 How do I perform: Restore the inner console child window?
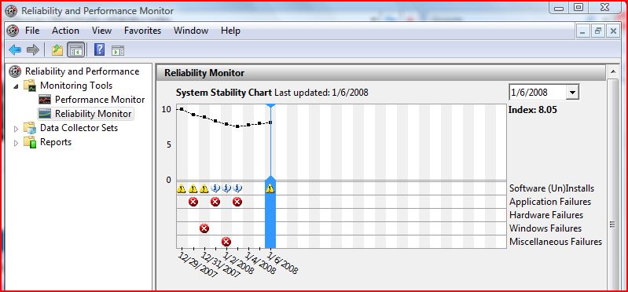[597, 31]
